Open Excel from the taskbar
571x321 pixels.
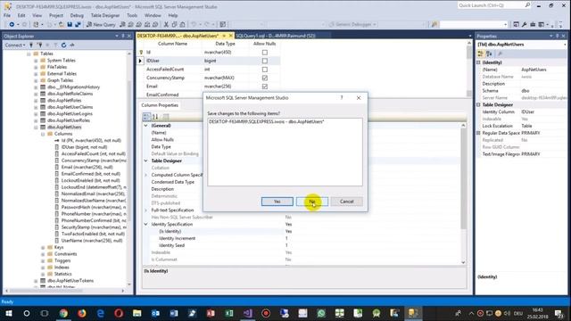[x=229, y=313]
